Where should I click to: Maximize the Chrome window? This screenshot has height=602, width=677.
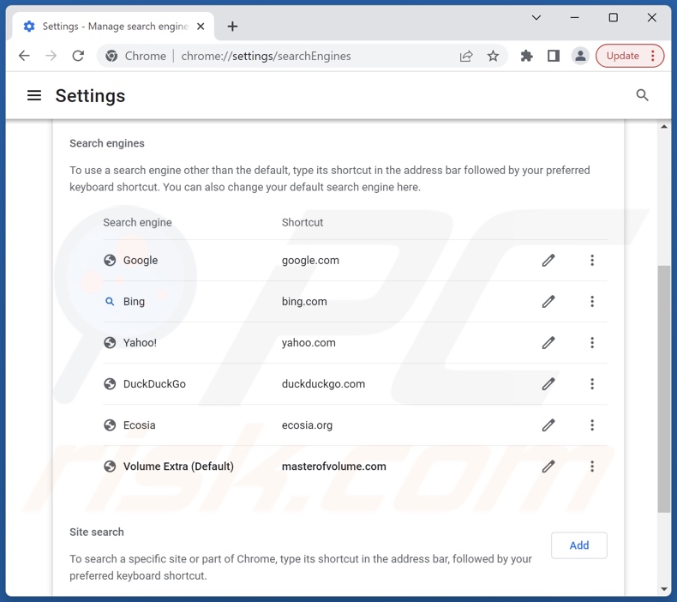click(613, 18)
